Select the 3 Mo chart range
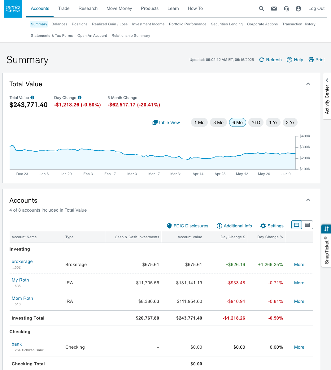The width and height of the screenshot is (331, 370). point(218,123)
